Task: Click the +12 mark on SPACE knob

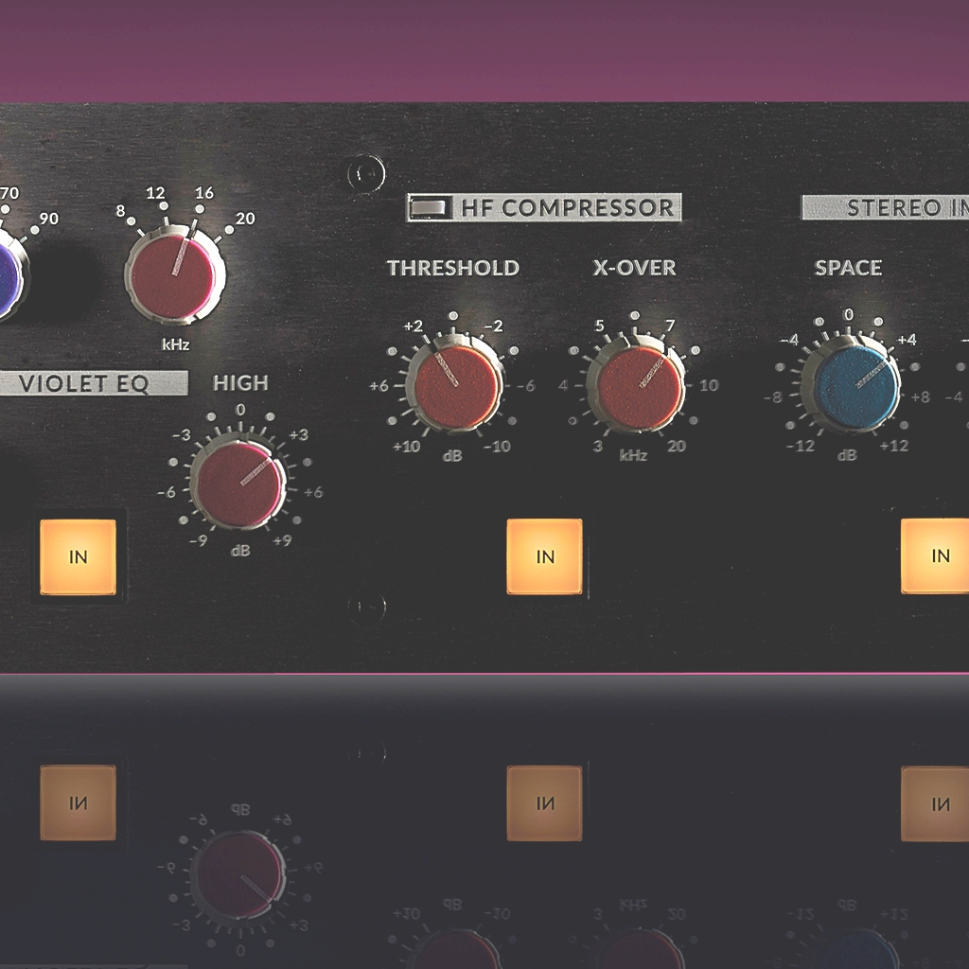Action: click(x=894, y=447)
